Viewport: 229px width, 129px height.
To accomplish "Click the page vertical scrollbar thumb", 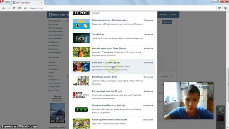I will pyautogui.click(x=228, y=85).
